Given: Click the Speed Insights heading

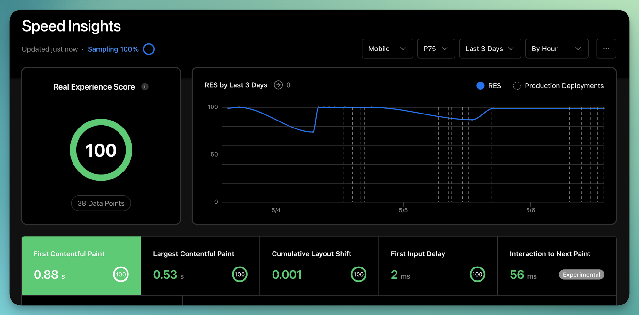Looking at the screenshot, I should point(71,26).
